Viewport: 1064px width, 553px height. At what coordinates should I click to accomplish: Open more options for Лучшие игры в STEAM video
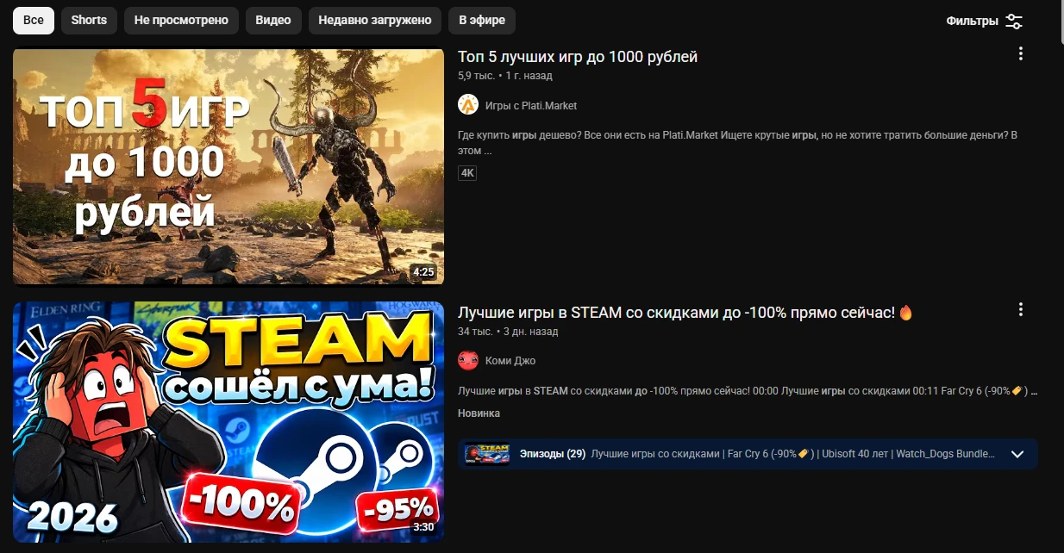(1021, 309)
